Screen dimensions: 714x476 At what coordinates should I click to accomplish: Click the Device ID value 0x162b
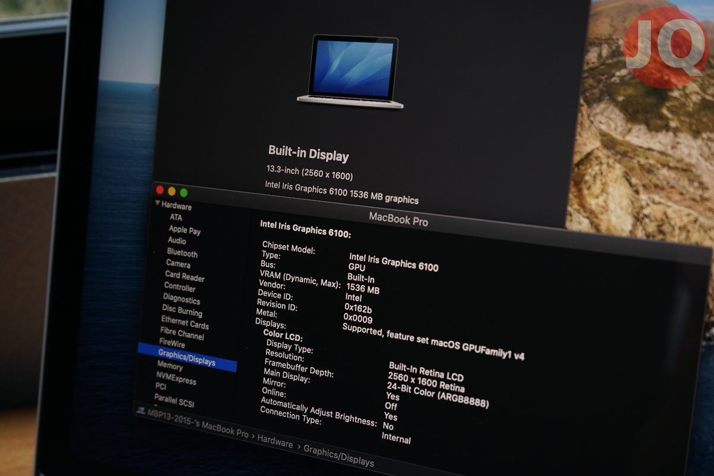click(358, 309)
